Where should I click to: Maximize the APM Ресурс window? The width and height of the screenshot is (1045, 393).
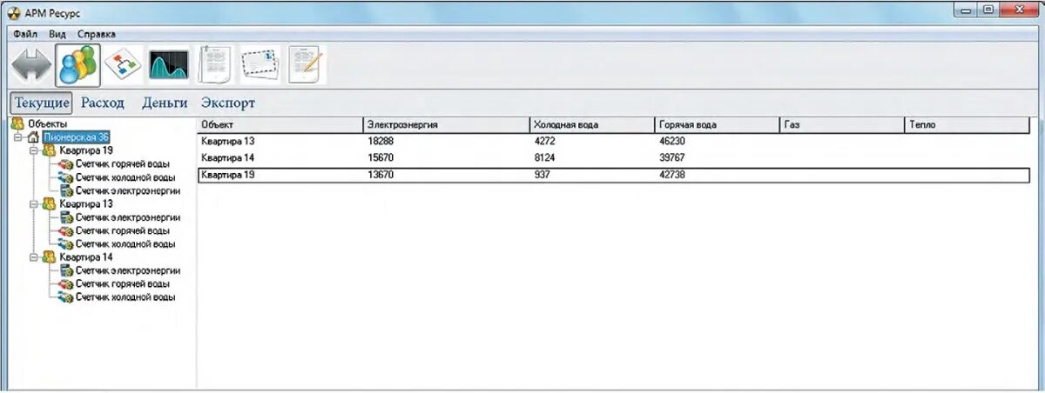point(988,10)
